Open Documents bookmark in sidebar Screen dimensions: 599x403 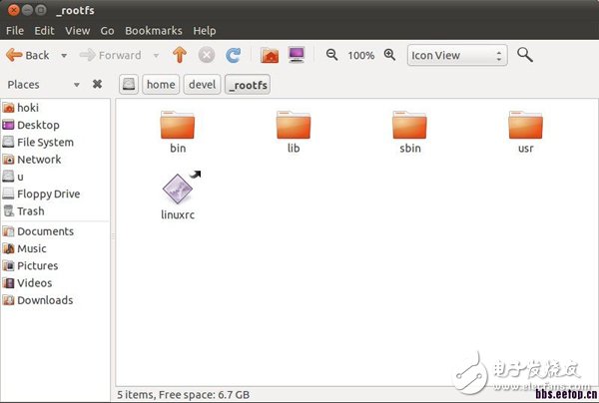[55, 231]
